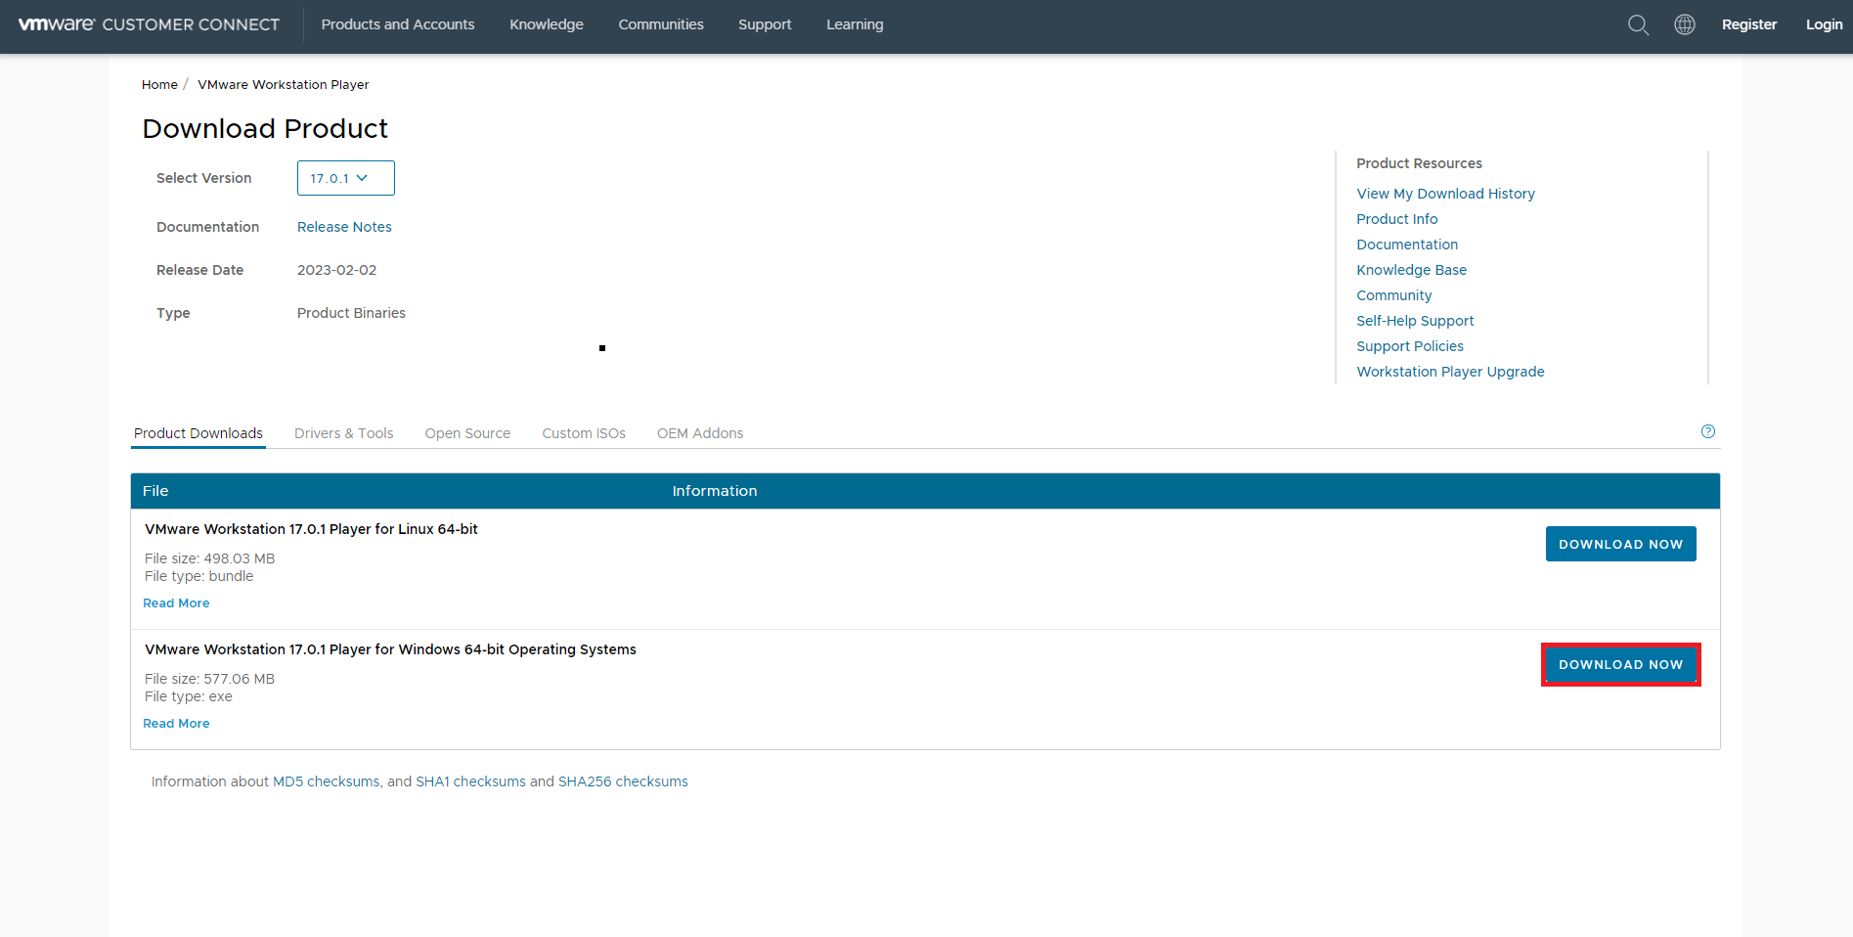Select the Product Downloads tab

tap(199, 433)
